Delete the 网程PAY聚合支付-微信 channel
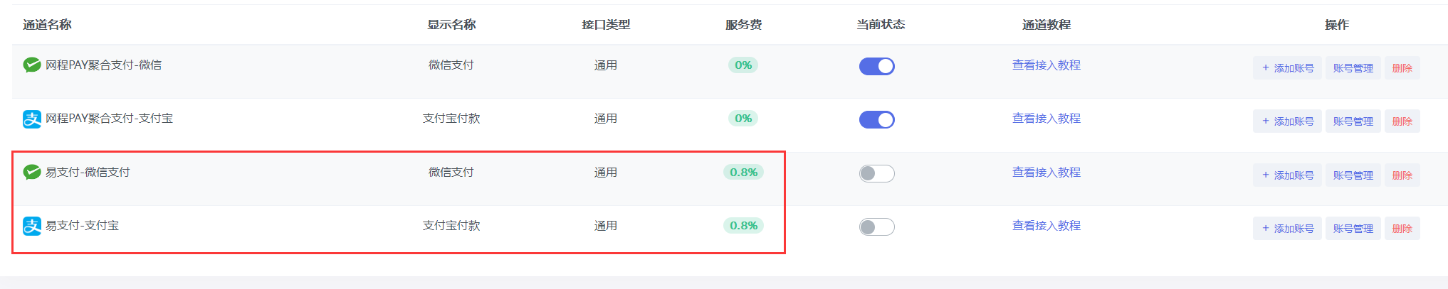The height and width of the screenshot is (289, 1448). [1402, 68]
